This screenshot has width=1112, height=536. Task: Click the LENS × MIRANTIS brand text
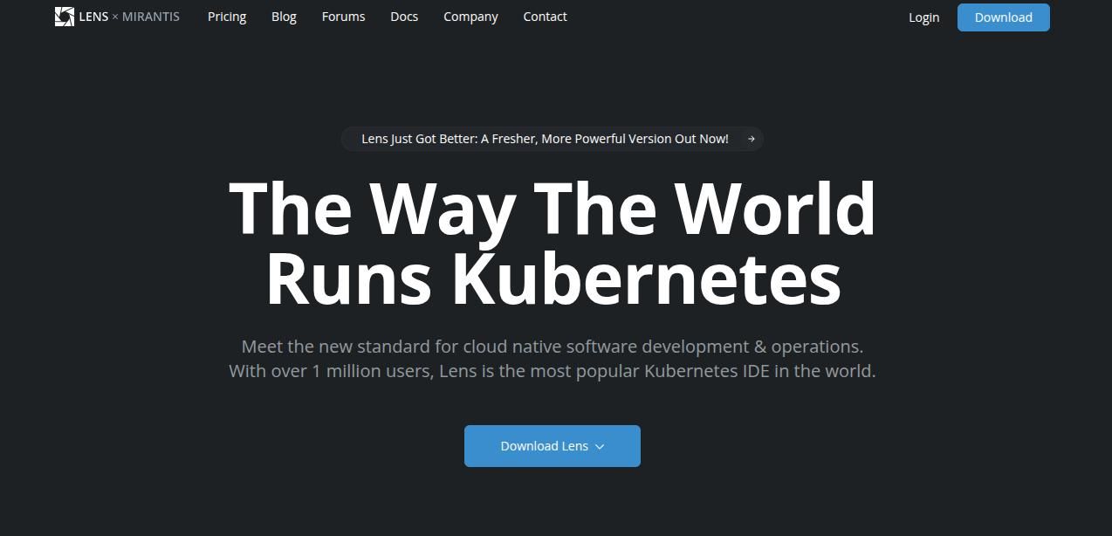[129, 17]
